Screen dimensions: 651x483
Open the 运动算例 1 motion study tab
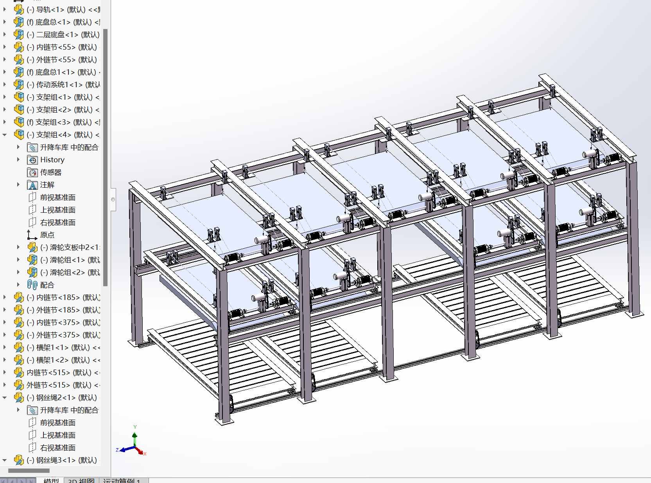coord(122,480)
